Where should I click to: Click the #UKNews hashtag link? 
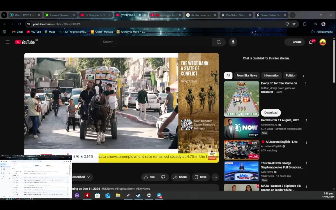click(108, 189)
